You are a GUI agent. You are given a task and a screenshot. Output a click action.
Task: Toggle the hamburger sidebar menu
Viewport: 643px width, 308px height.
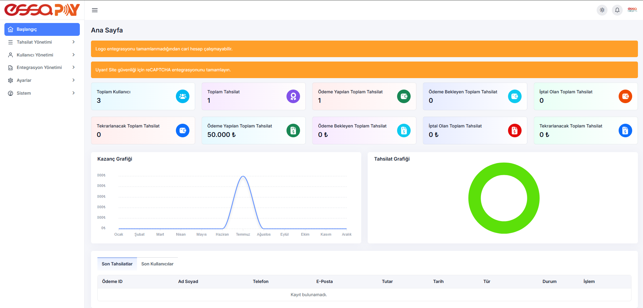point(95,10)
